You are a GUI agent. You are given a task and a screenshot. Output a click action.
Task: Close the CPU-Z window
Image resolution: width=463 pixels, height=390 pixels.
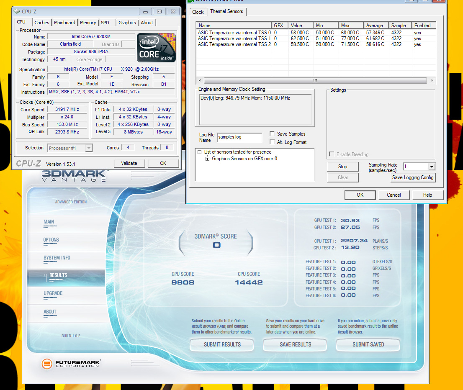[x=173, y=12]
